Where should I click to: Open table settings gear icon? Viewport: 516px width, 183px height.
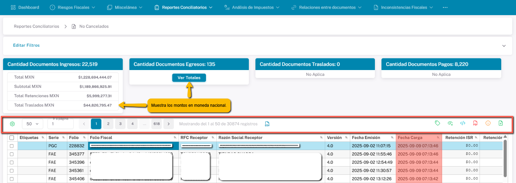(x=12, y=124)
